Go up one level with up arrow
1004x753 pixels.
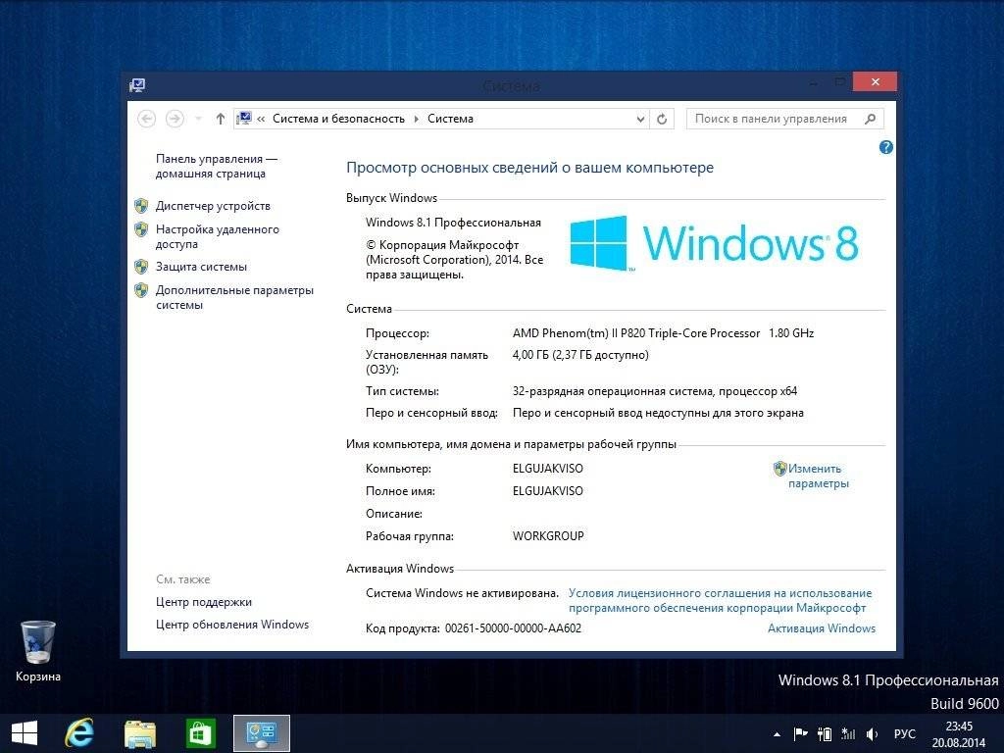click(221, 119)
